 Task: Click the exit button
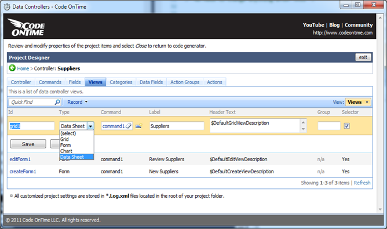(363, 57)
